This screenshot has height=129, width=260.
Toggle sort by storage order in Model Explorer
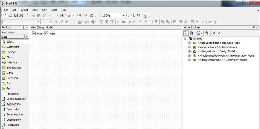click(186, 33)
